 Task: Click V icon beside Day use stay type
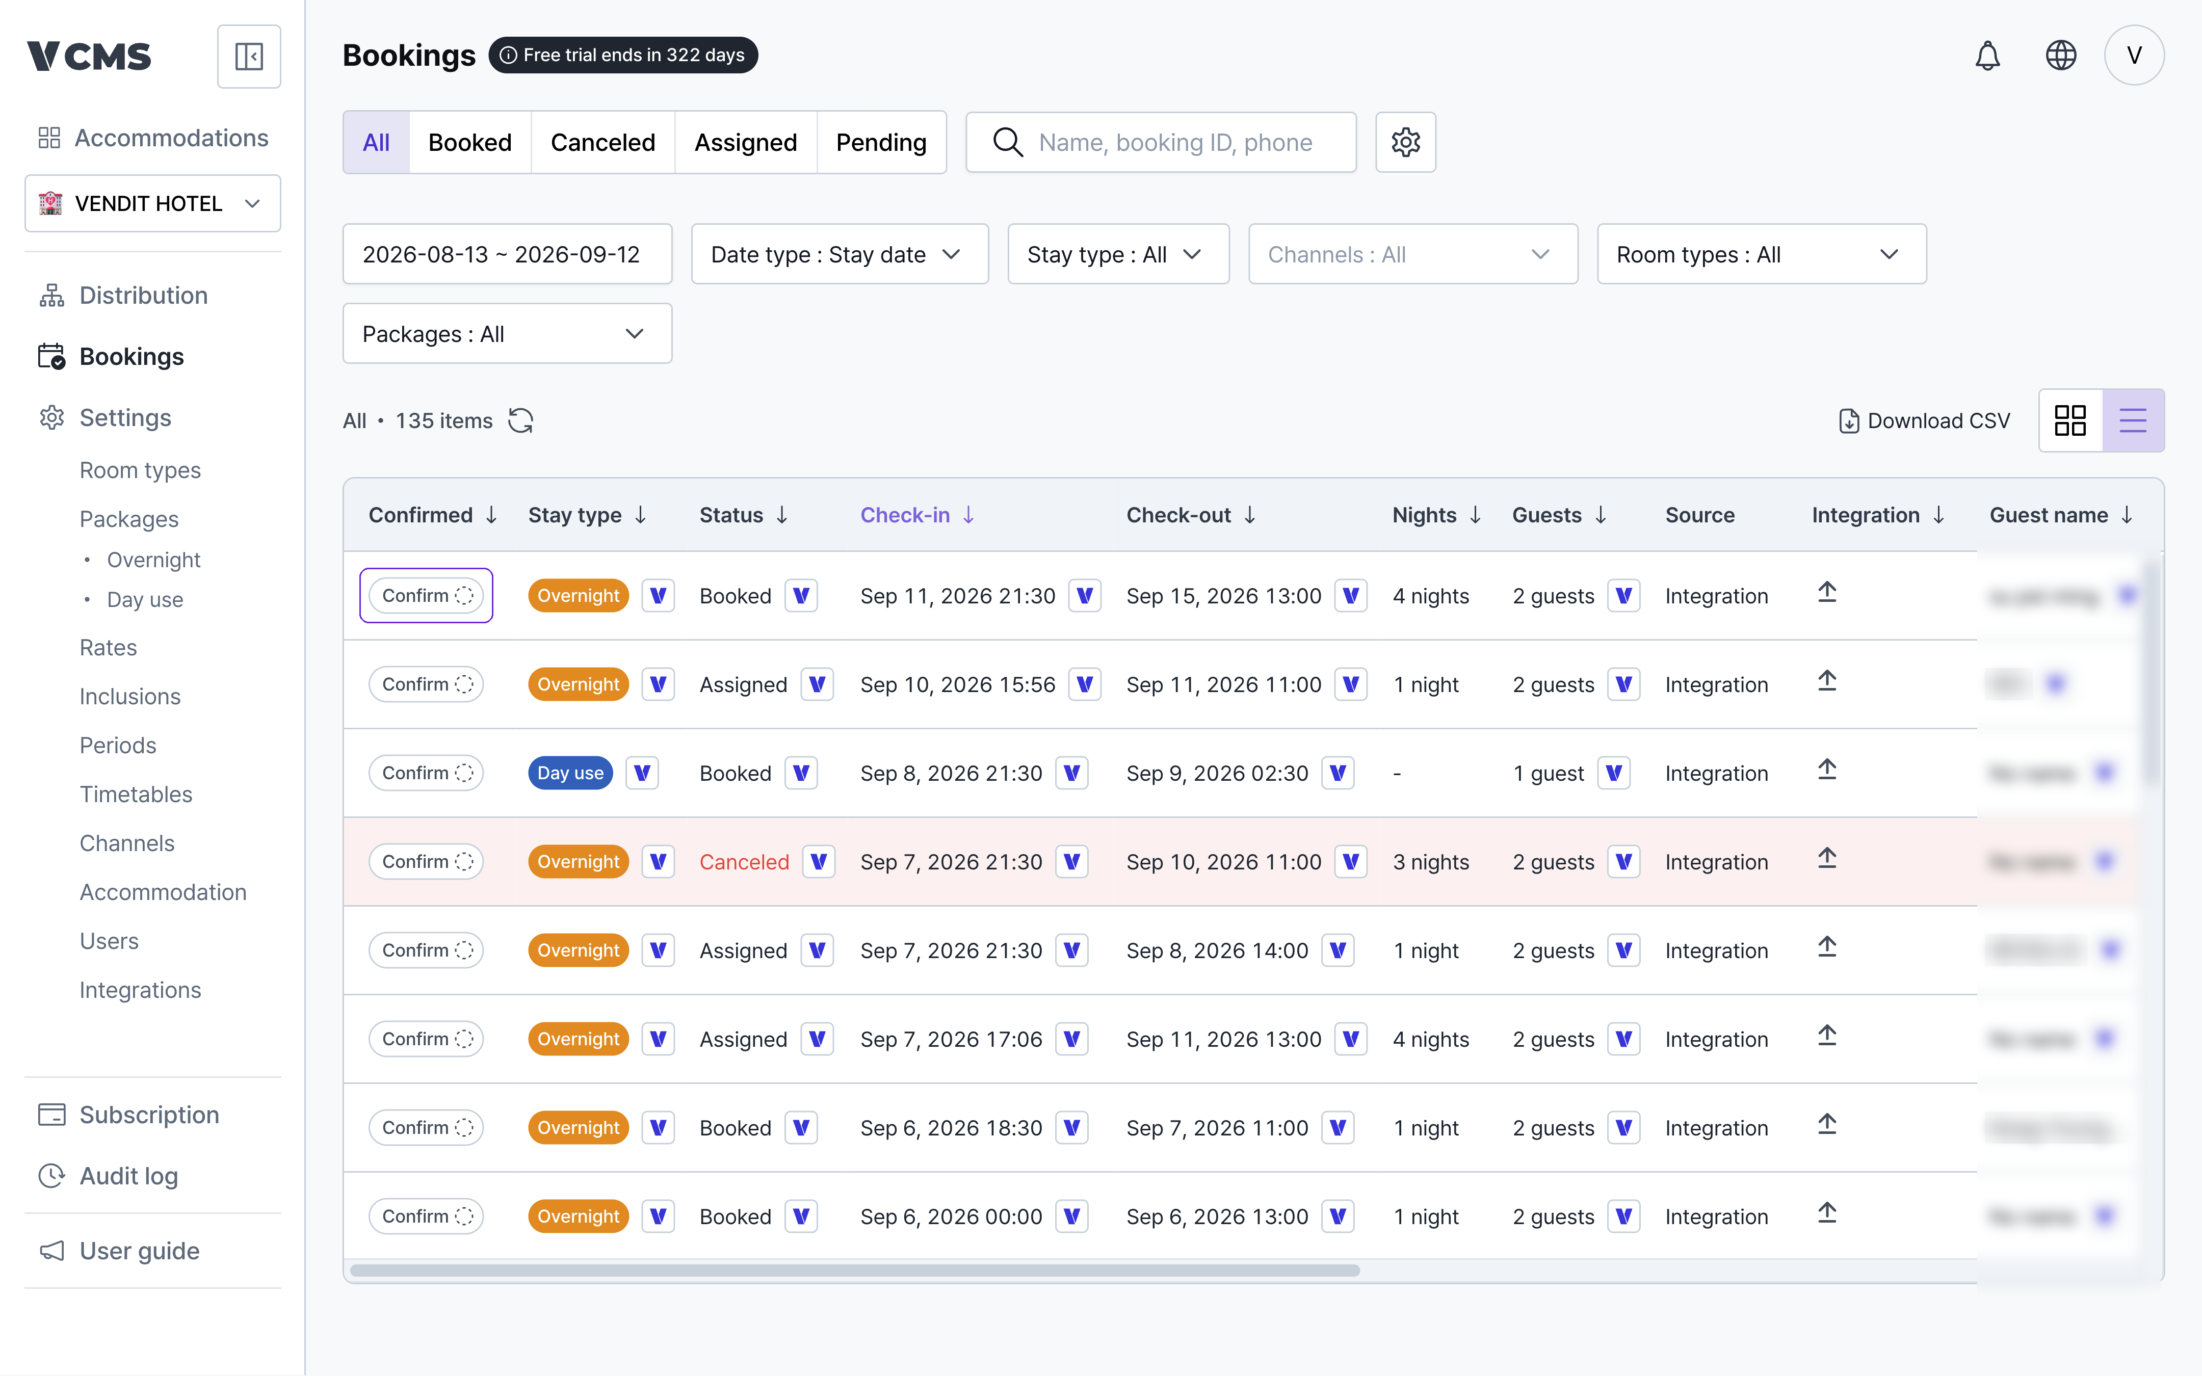[x=642, y=773]
